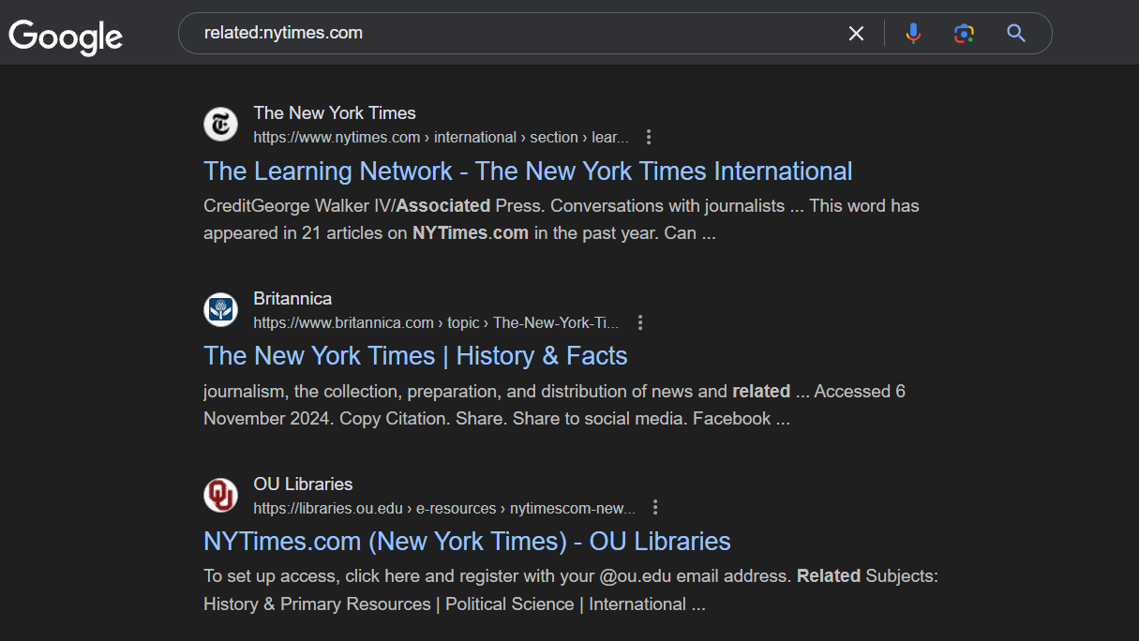Open Google Lens image search

point(964,34)
